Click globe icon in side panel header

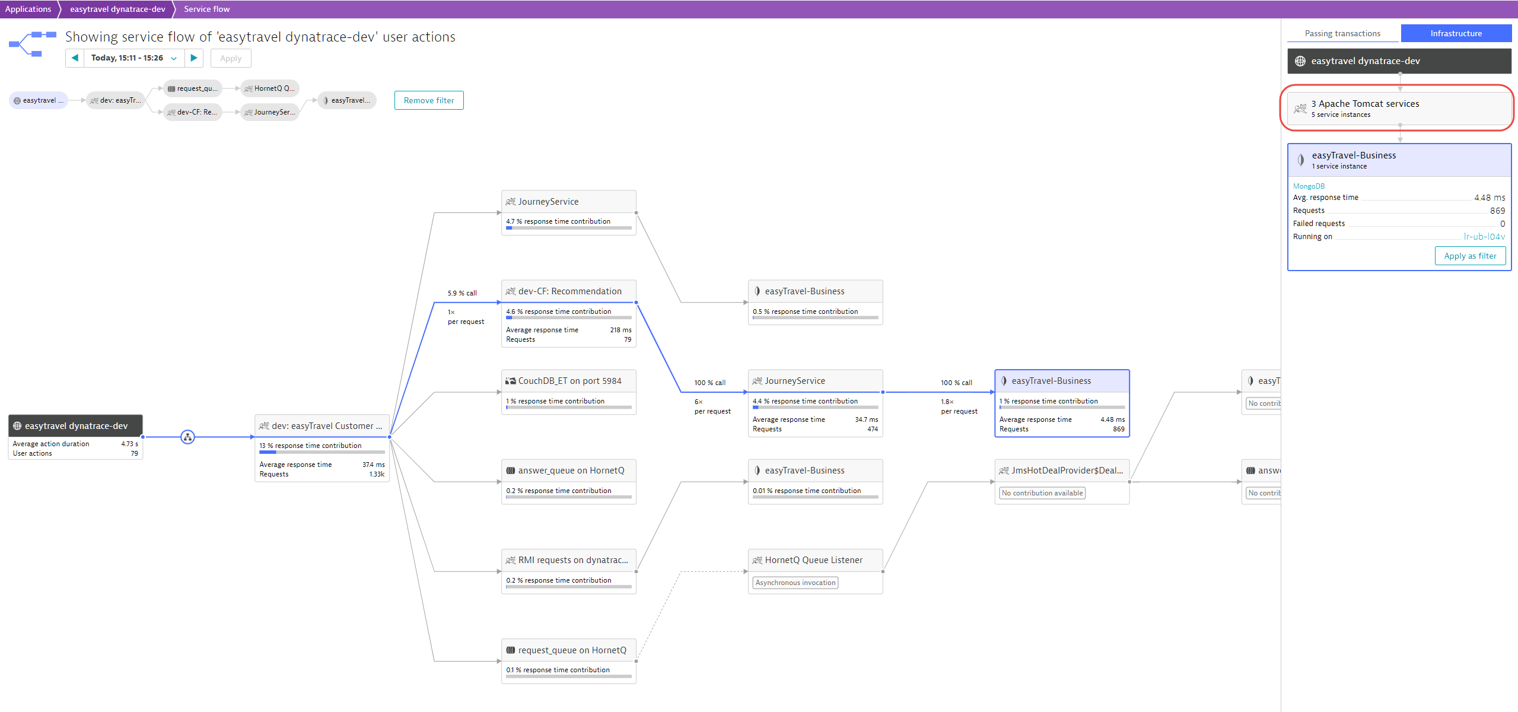tap(1300, 61)
